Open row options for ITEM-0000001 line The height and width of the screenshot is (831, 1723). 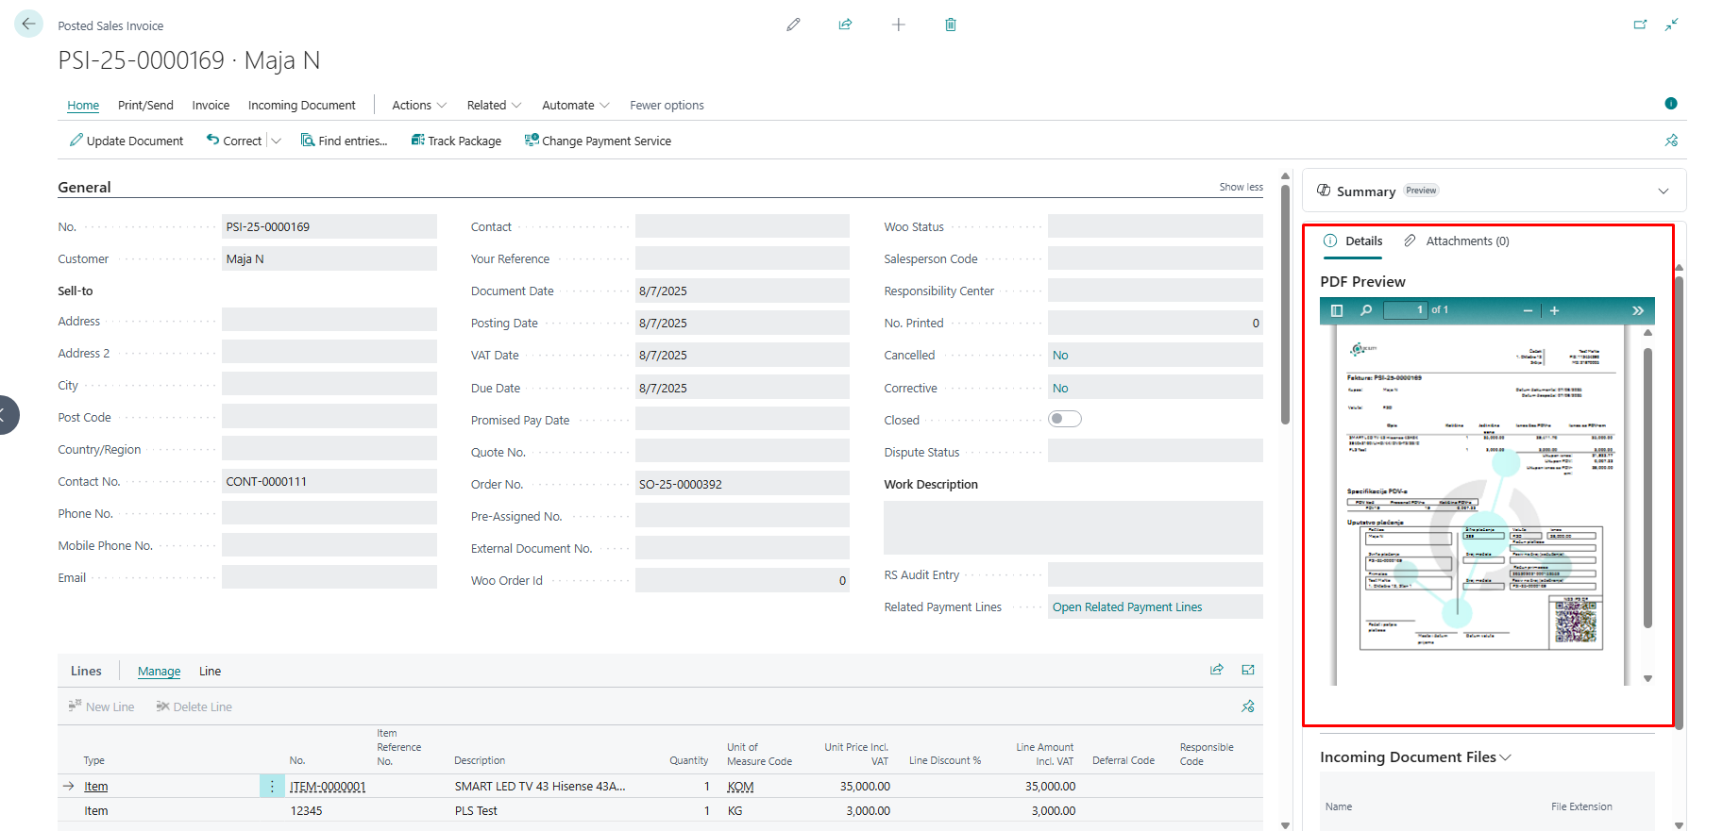(x=272, y=786)
